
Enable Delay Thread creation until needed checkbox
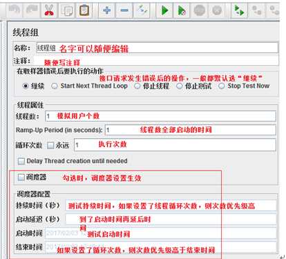point(21,161)
